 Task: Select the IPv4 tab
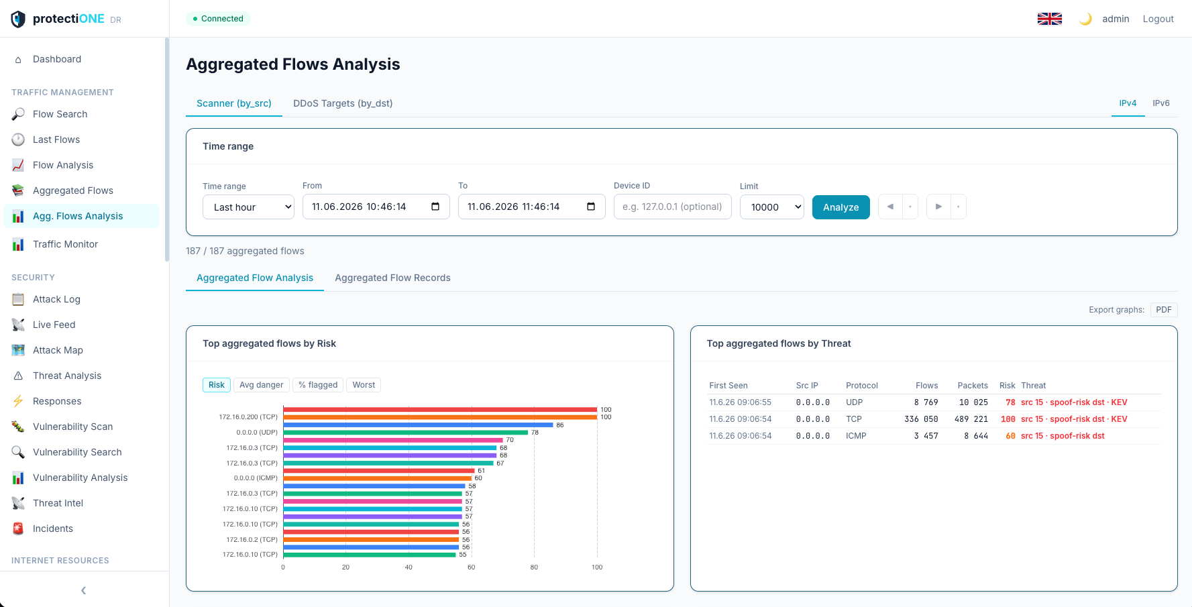click(x=1128, y=103)
